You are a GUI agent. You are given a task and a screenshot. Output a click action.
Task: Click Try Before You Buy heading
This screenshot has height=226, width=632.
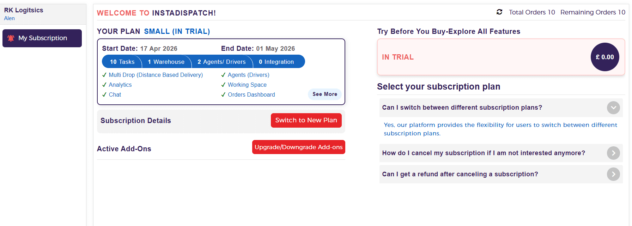tap(449, 31)
